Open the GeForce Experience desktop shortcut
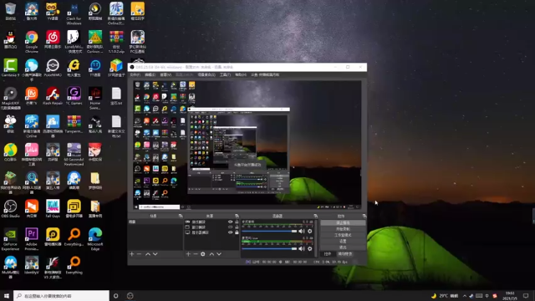535x301 pixels. pyautogui.click(x=10, y=238)
